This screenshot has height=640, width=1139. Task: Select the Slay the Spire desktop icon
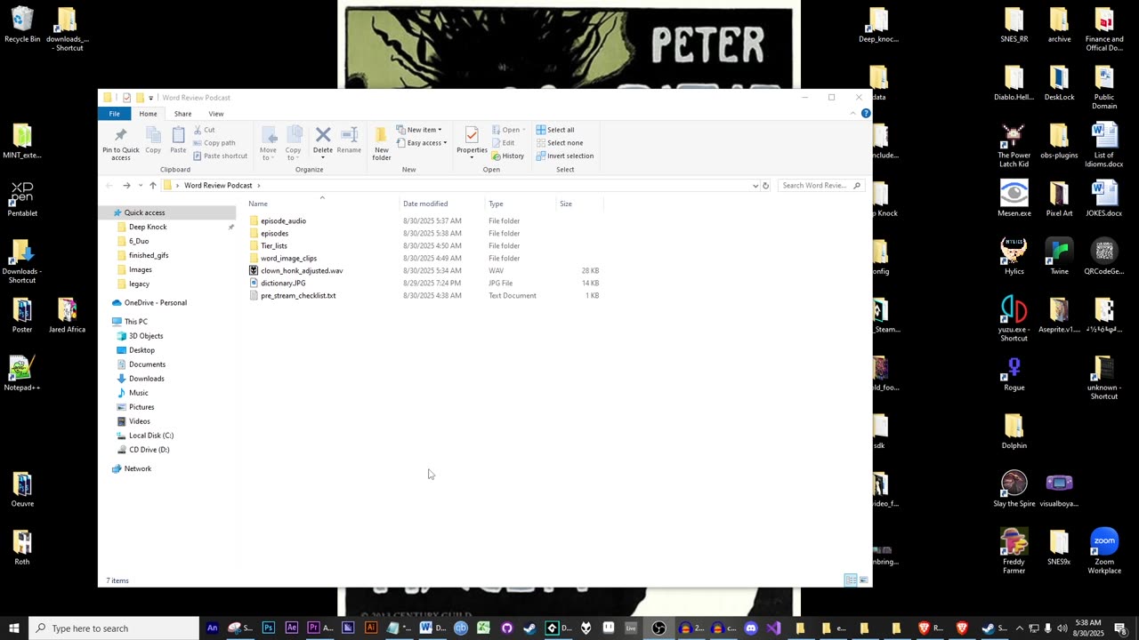(x=1014, y=489)
